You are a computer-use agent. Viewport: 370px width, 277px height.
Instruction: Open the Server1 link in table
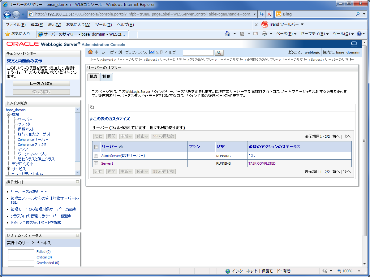107,163
